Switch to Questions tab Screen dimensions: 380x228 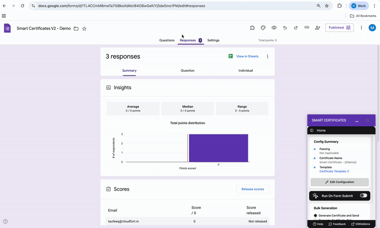[x=167, y=40]
